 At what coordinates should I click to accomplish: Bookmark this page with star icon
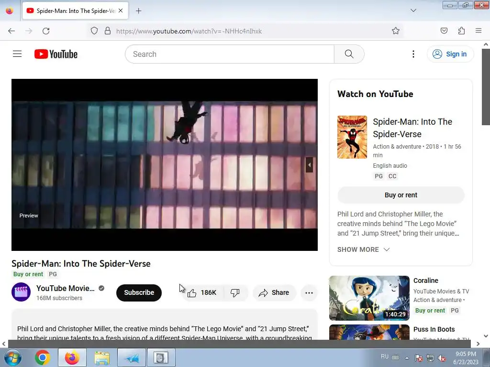(x=396, y=31)
